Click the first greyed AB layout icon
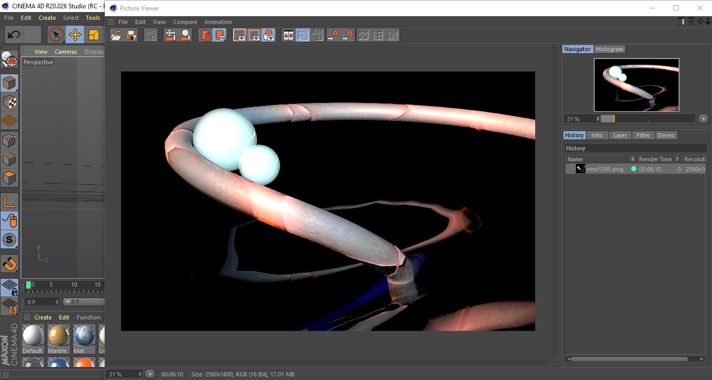The image size is (712, 380). 364,35
